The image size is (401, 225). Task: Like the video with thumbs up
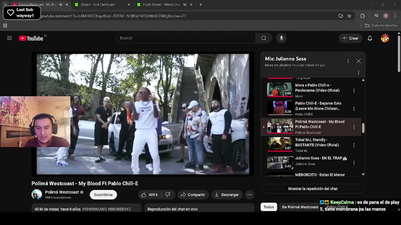(150, 195)
